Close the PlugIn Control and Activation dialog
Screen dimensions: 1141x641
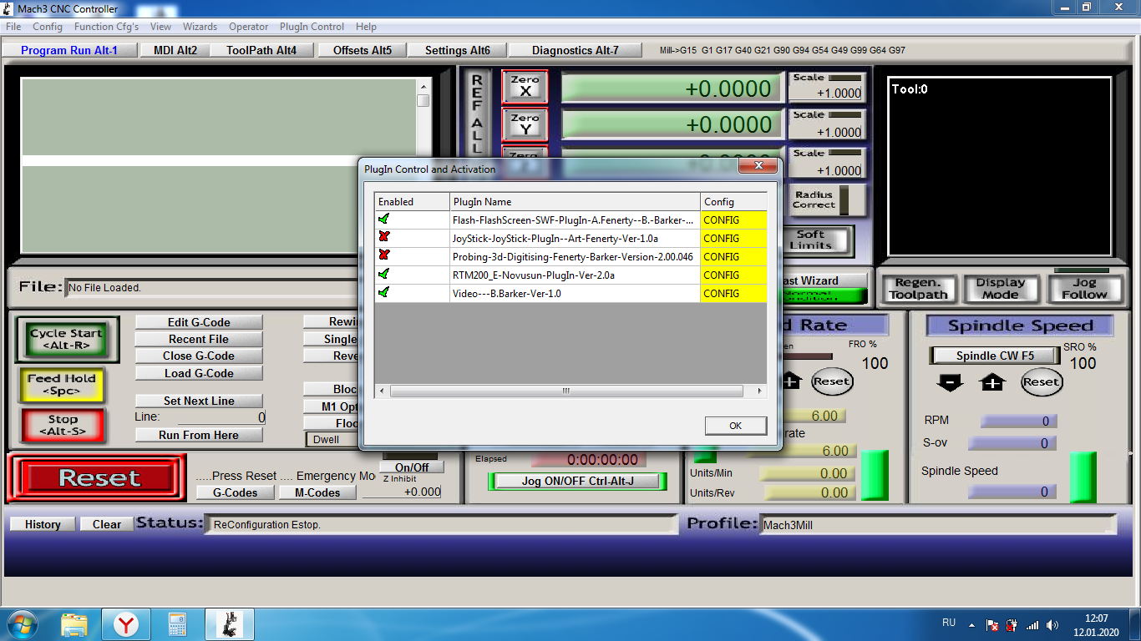(759, 167)
